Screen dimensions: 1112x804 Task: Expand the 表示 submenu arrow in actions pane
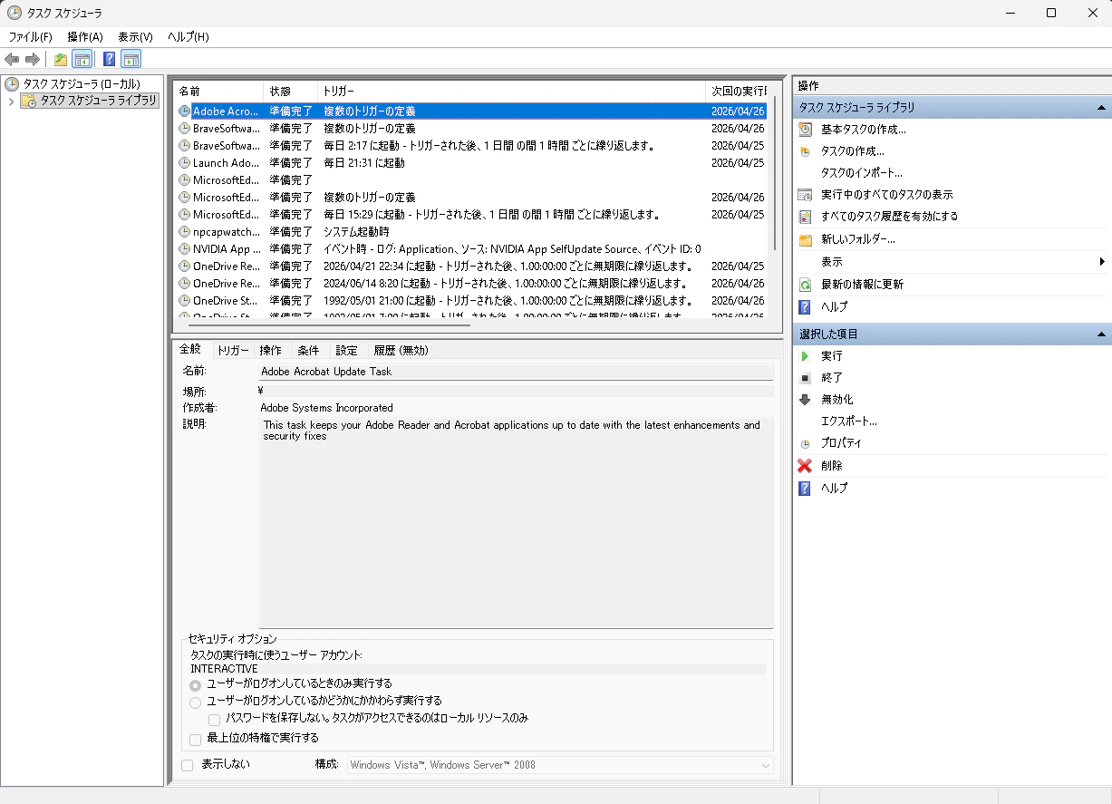tap(1102, 262)
